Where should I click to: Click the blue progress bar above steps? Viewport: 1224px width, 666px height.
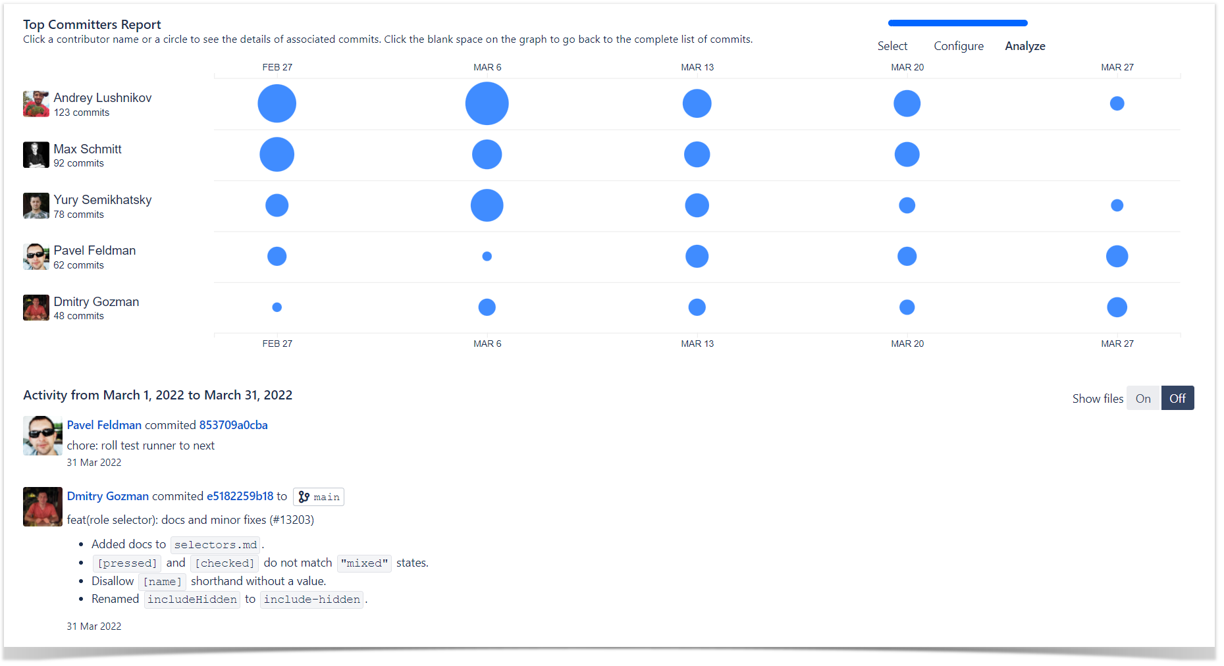pyautogui.click(x=958, y=23)
